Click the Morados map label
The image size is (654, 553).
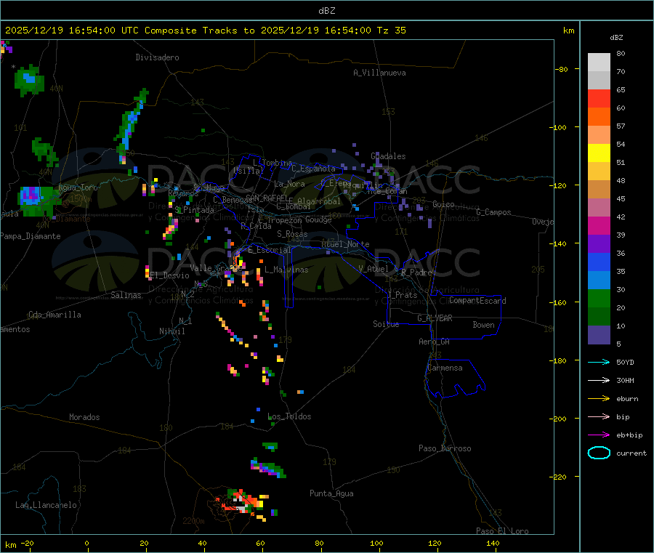coord(85,417)
